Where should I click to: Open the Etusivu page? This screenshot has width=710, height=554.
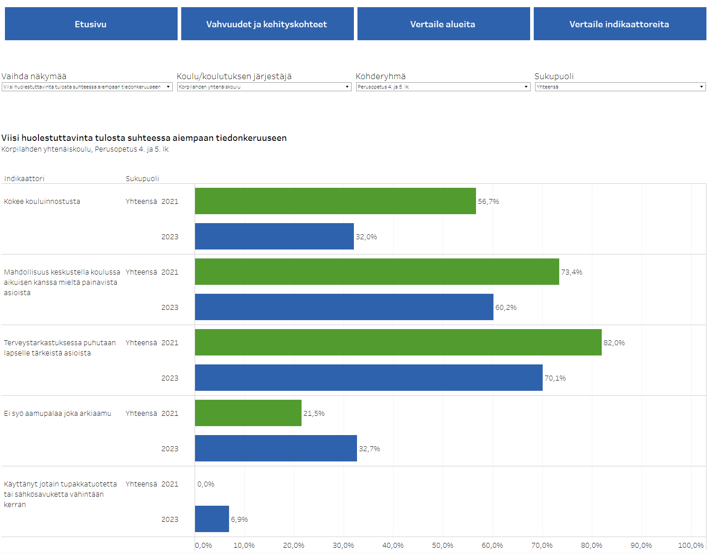91,24
